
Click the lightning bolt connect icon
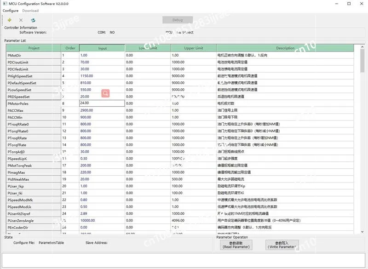click(x=10, y=20)
